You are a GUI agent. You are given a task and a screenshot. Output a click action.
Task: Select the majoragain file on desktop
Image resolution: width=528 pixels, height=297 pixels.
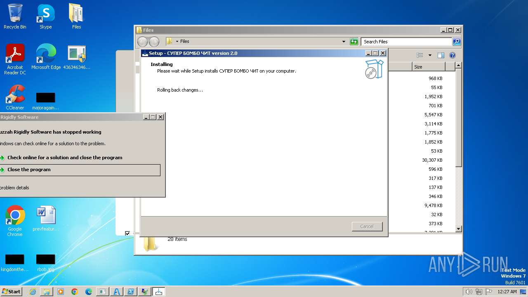45,101
